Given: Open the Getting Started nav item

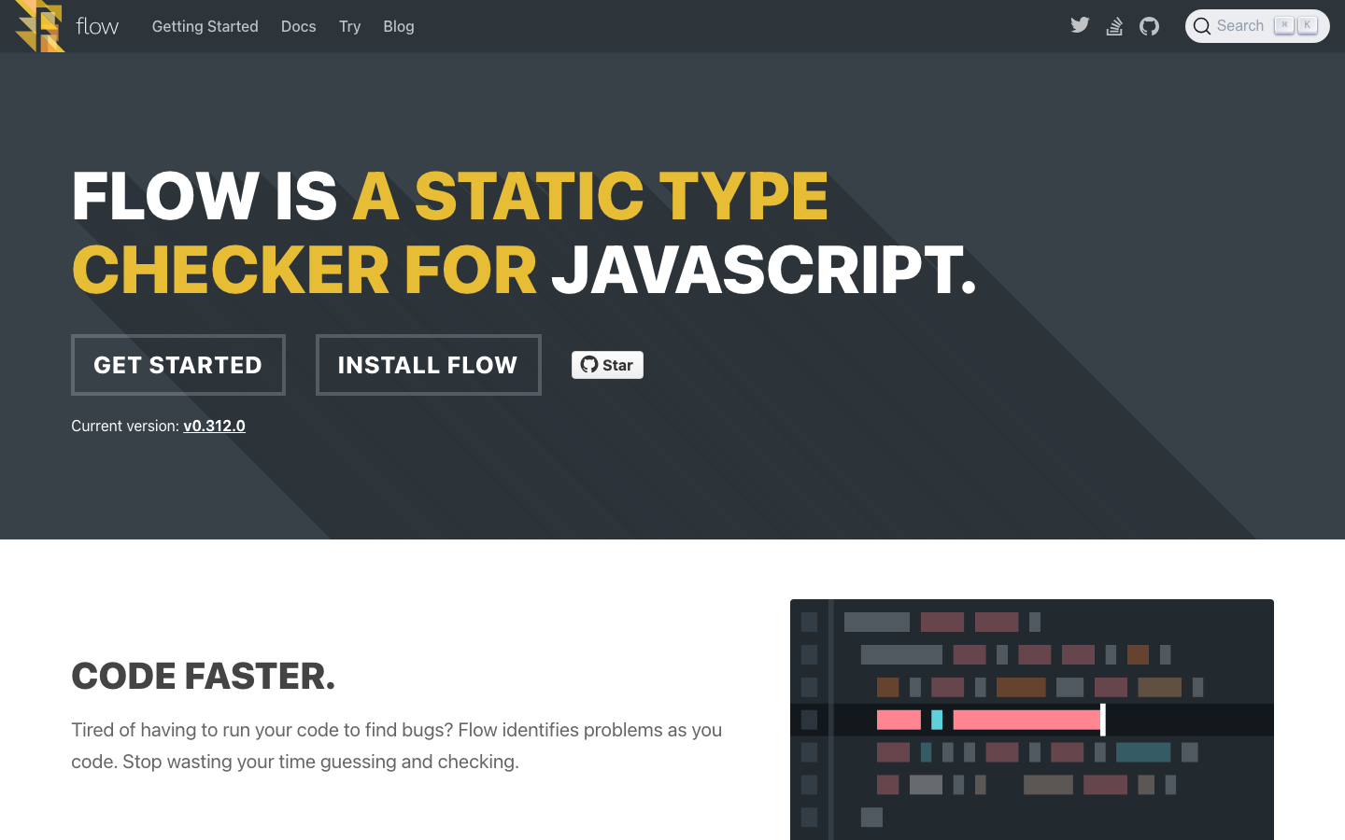Looking at the screenshot, I should (205, 26).
